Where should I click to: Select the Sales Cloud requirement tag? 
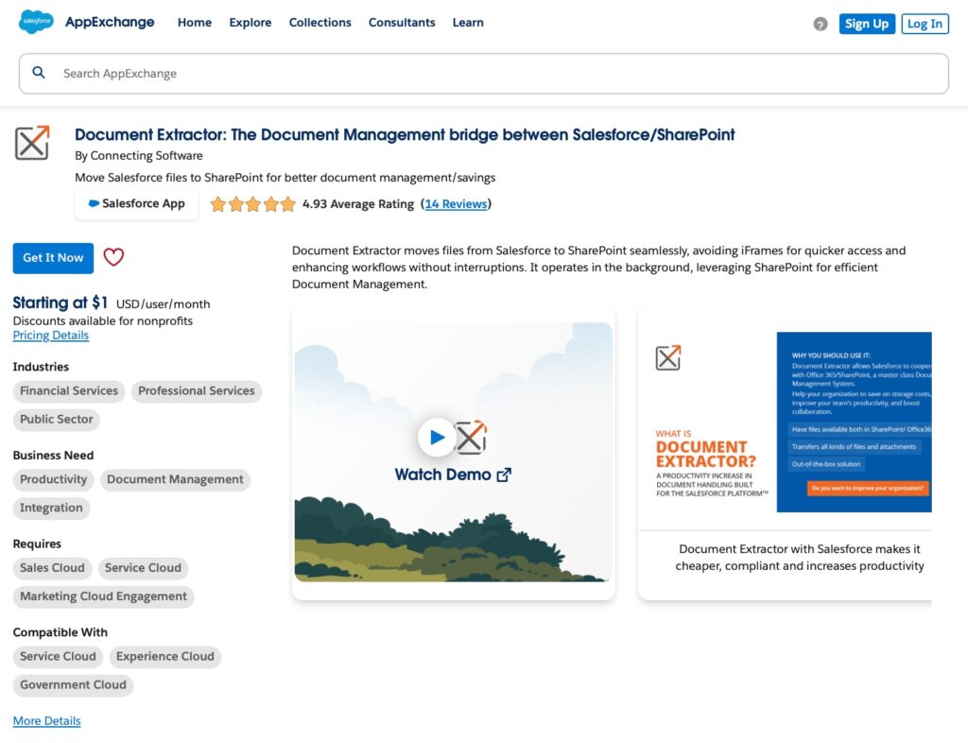coord(53,568)
